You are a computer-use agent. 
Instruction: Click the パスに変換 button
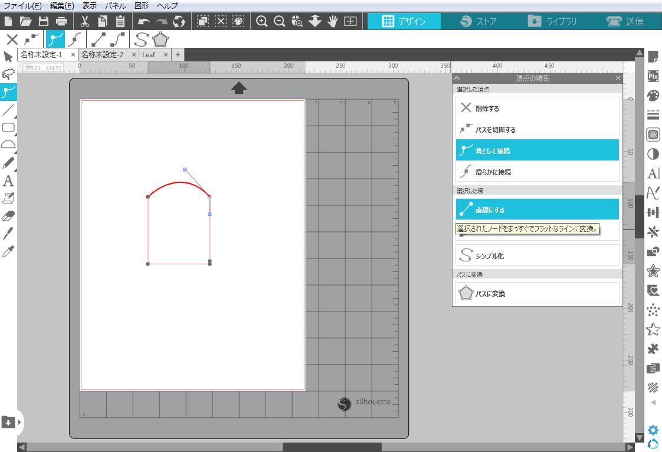tap(537, 293)
